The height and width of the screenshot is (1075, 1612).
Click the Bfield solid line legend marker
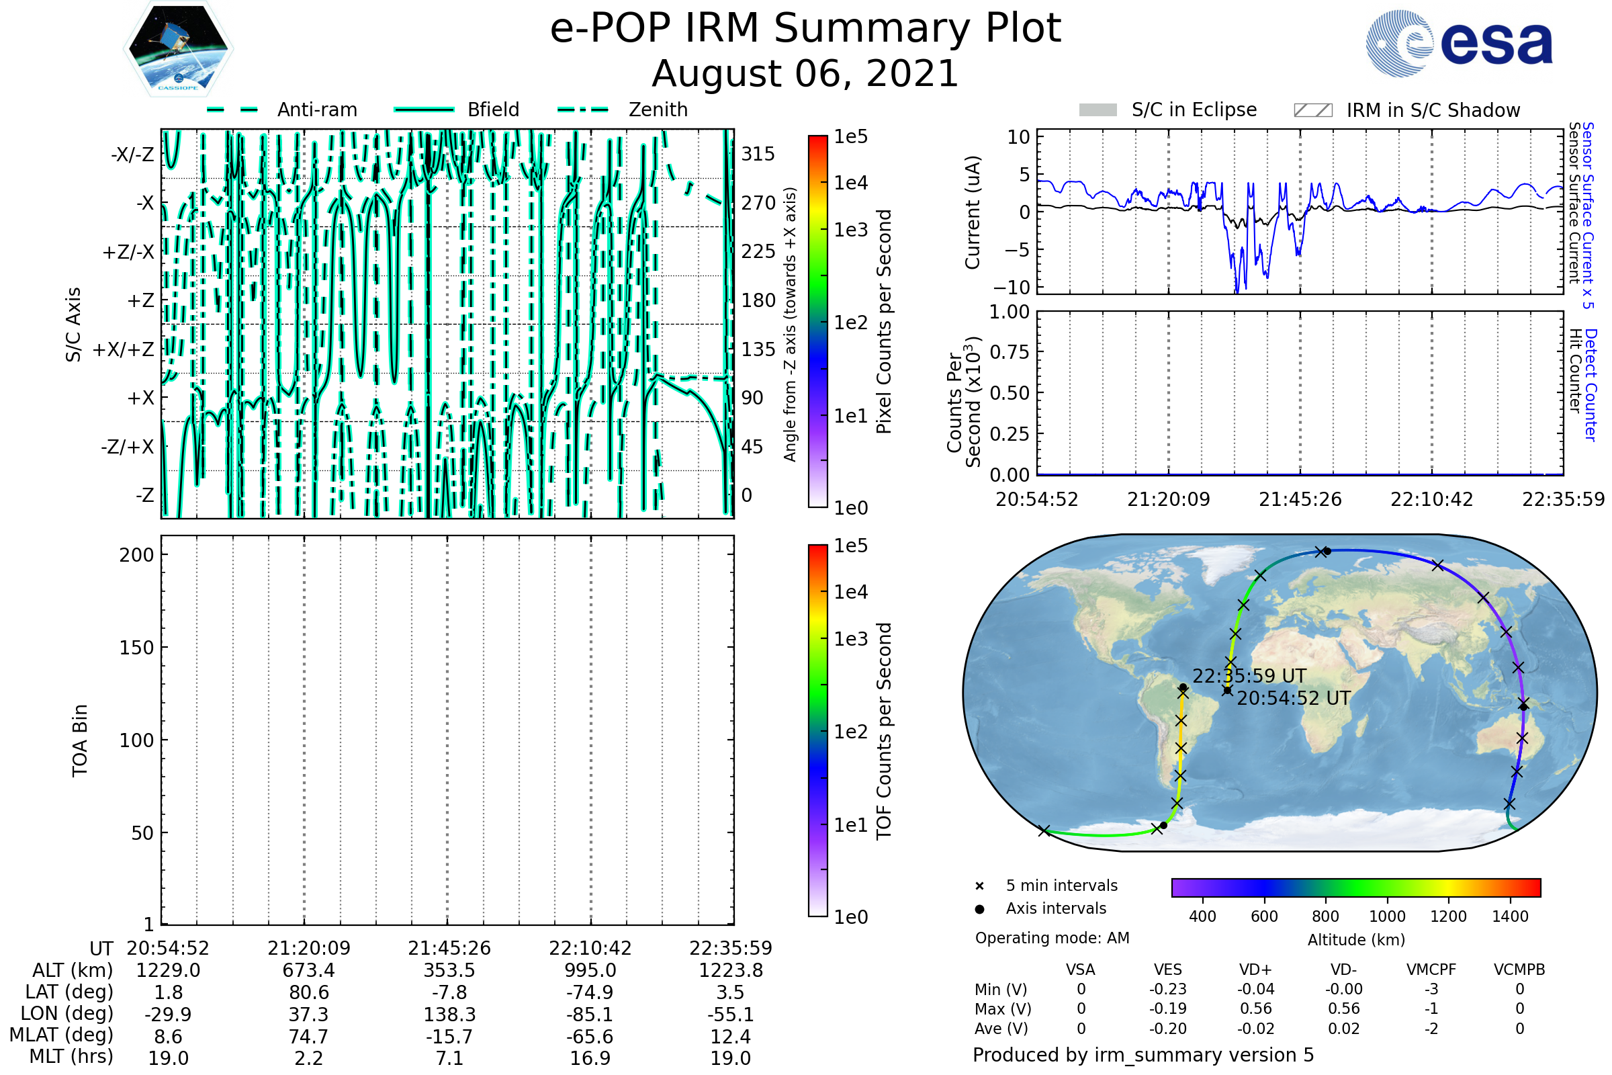(424, 110)
